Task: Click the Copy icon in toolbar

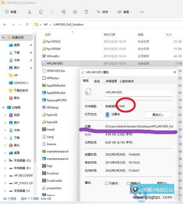Action: (41, 12)
